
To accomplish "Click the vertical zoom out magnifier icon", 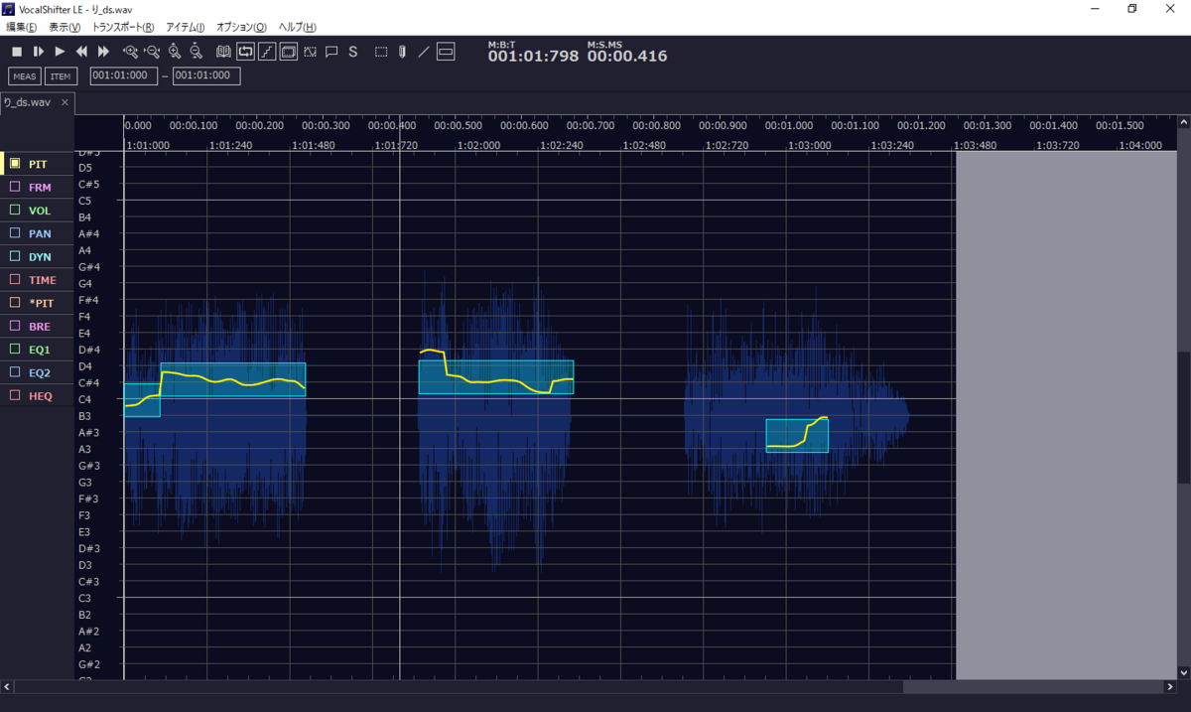I will (x=196, y=52).
